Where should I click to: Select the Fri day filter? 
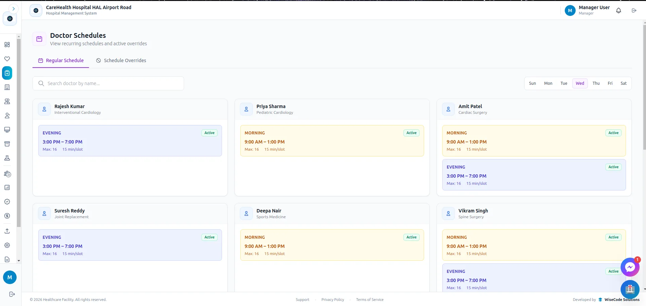(610, 83)
